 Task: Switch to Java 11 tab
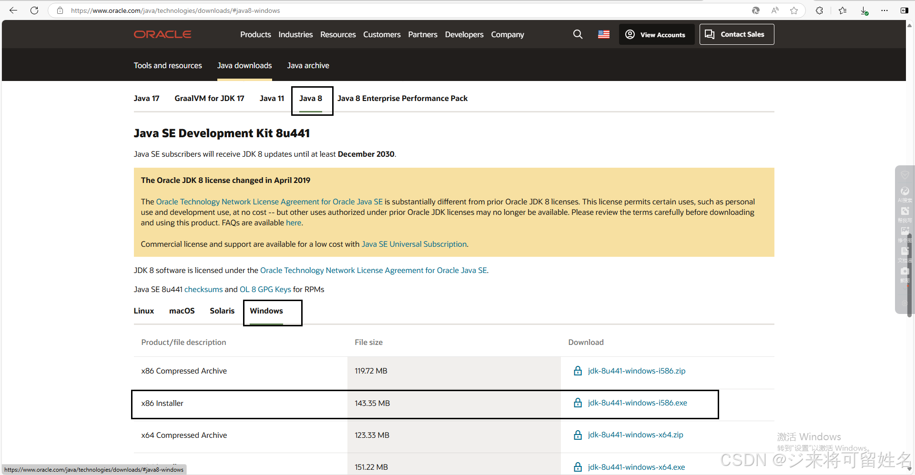(x=272, y=98)
